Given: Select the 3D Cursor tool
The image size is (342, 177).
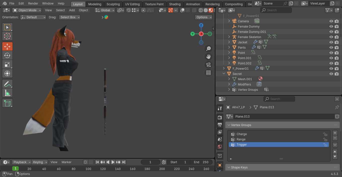Looking at the screenshot, I should [7, 36].
